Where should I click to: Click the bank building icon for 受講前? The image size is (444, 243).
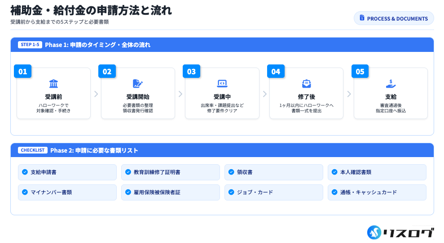click(x=53, y=84)
